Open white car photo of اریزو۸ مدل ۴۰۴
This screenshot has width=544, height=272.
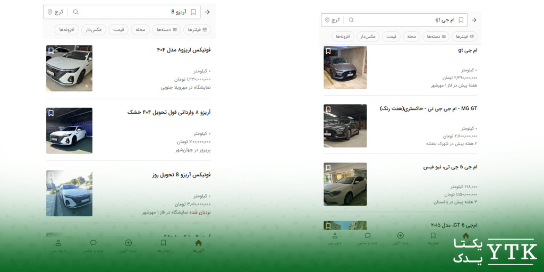[70, 68]
